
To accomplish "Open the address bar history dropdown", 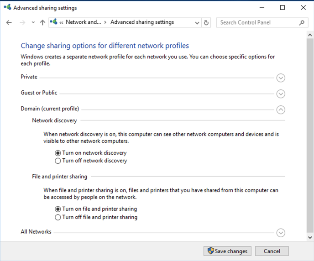I will [197, 22].
